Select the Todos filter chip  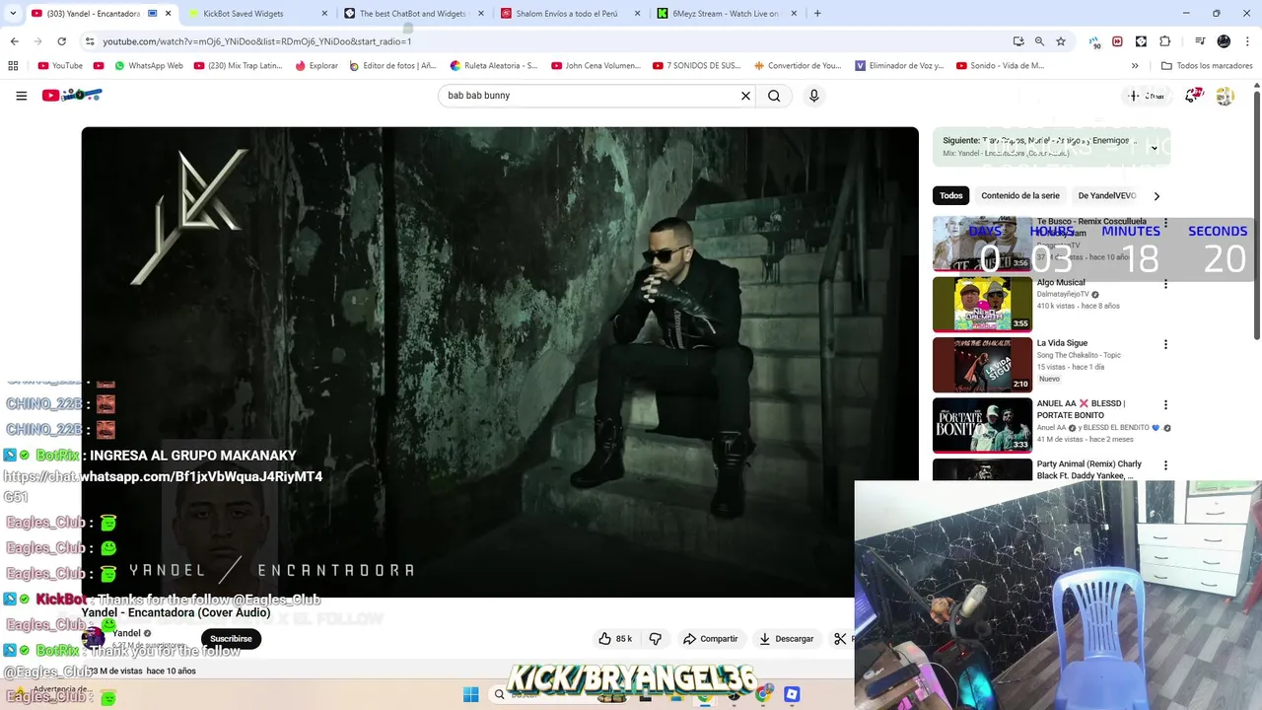[x=950, y=195]
